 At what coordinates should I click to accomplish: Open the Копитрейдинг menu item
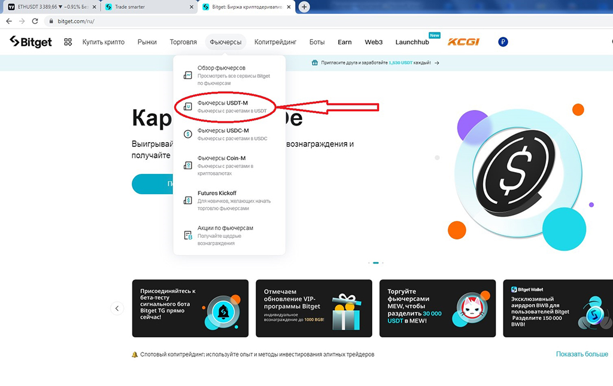click(275, 42)
